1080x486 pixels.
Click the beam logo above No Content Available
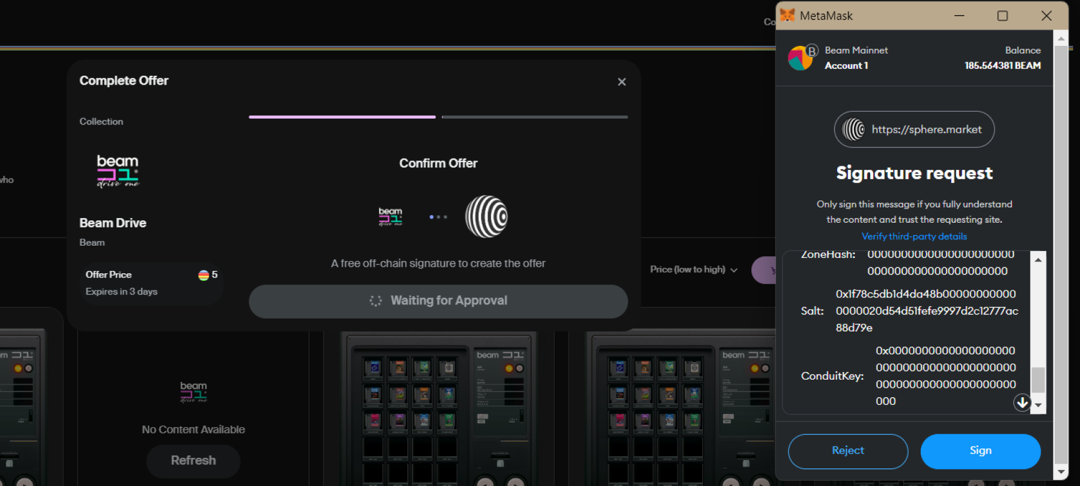(193, 391)
